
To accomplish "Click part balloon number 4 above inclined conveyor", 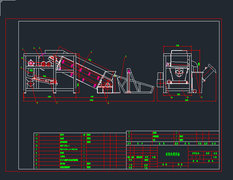I will point(91,52).
